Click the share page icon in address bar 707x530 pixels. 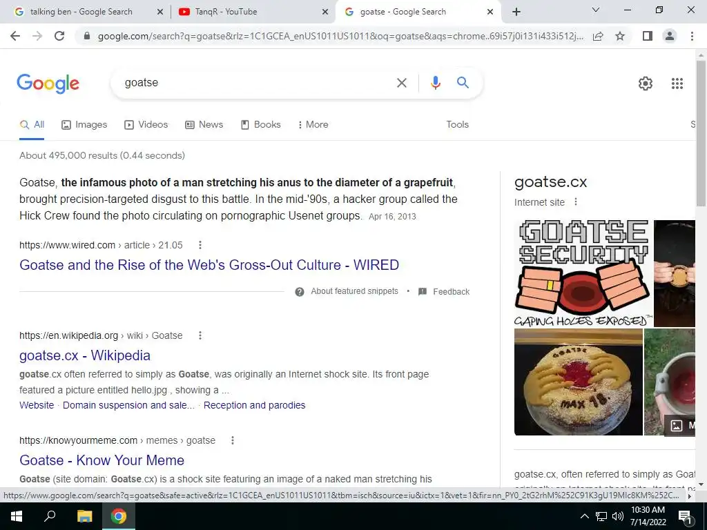[598, 36]
